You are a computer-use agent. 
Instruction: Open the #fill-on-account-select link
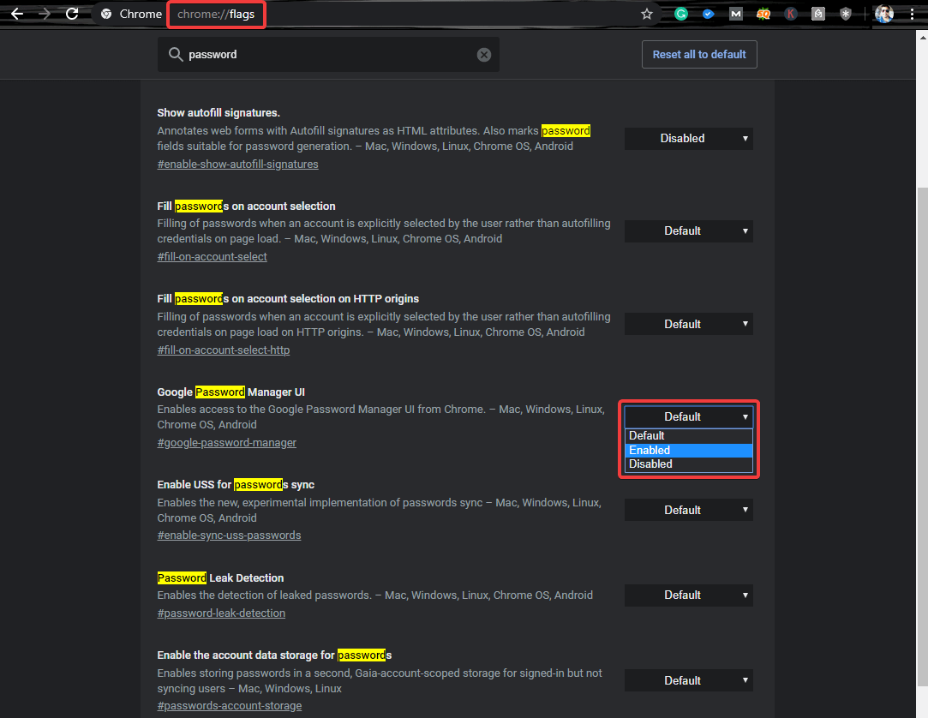point(212,255)
